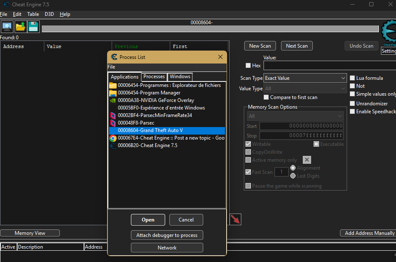This screenshot has height=262, width=396.
Task: Expand the Value Type dropdown
Action: pos(305,89)
